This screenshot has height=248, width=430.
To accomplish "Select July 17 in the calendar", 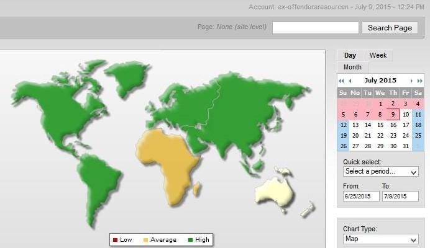I will [x=406, y=125].
